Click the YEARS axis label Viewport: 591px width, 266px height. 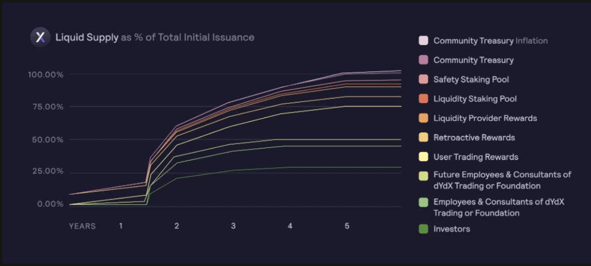coord(82,226)
